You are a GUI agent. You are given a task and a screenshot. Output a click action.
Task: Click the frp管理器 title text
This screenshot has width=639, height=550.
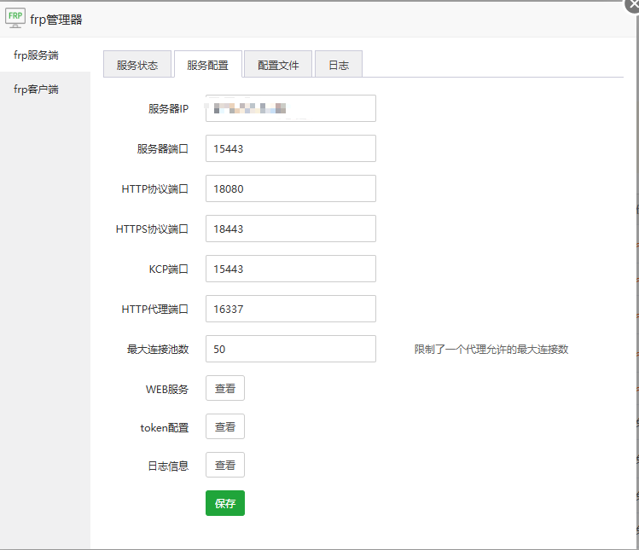pyautogui.click(x=56, y=20)
